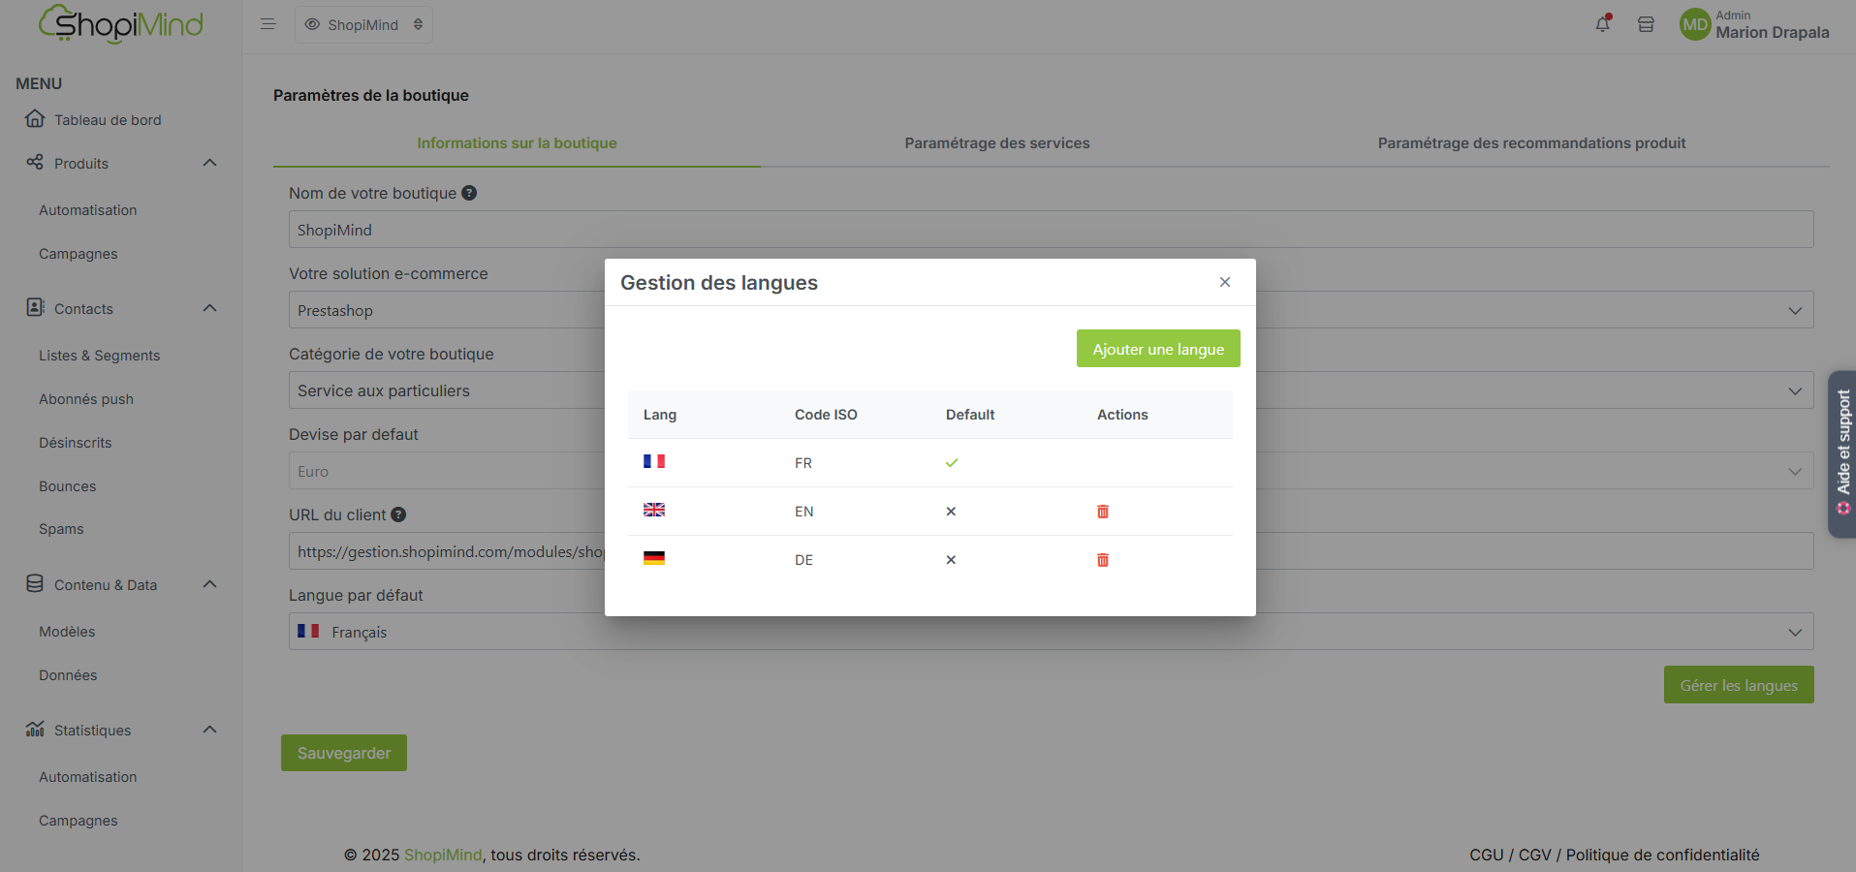Click the Tableau de bord home icon

coord(35,118)
